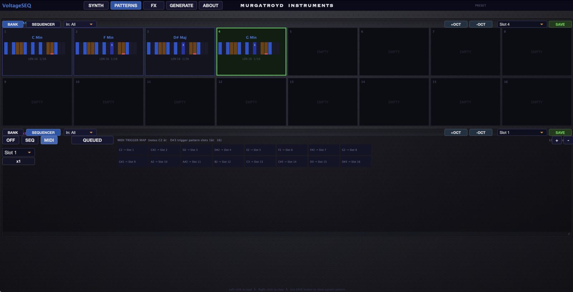
Task: Click -OCT in the upper panel
Action: click(481, 24)
